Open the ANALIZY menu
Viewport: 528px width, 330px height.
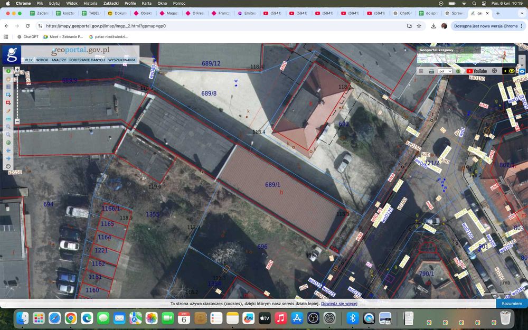(59, 60)
